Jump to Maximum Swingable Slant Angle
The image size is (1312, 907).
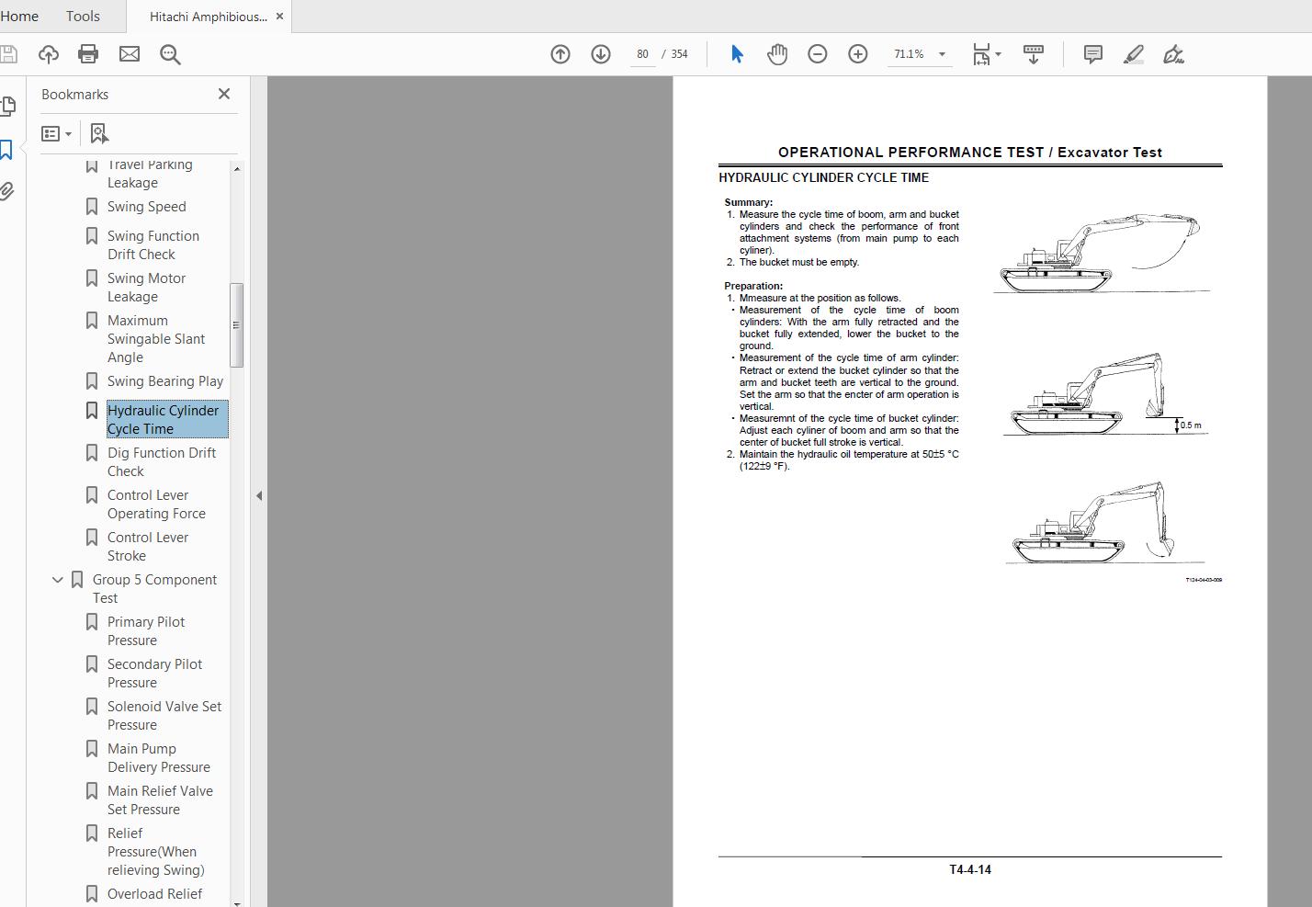click(x=156, y=339)
